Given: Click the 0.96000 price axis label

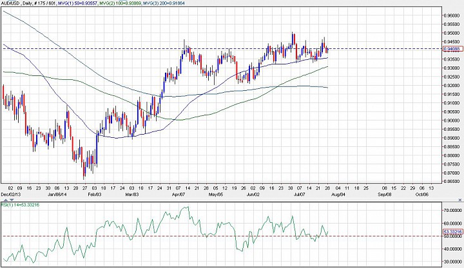Looking at the screenshot, I should (453, 15).
